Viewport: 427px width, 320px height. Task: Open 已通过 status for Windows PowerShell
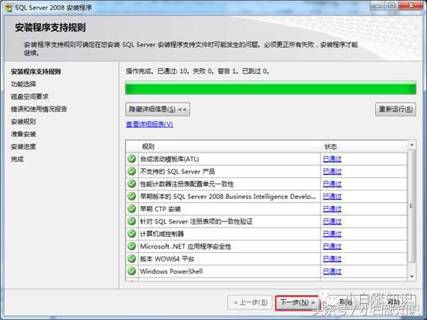coord(332,271)
